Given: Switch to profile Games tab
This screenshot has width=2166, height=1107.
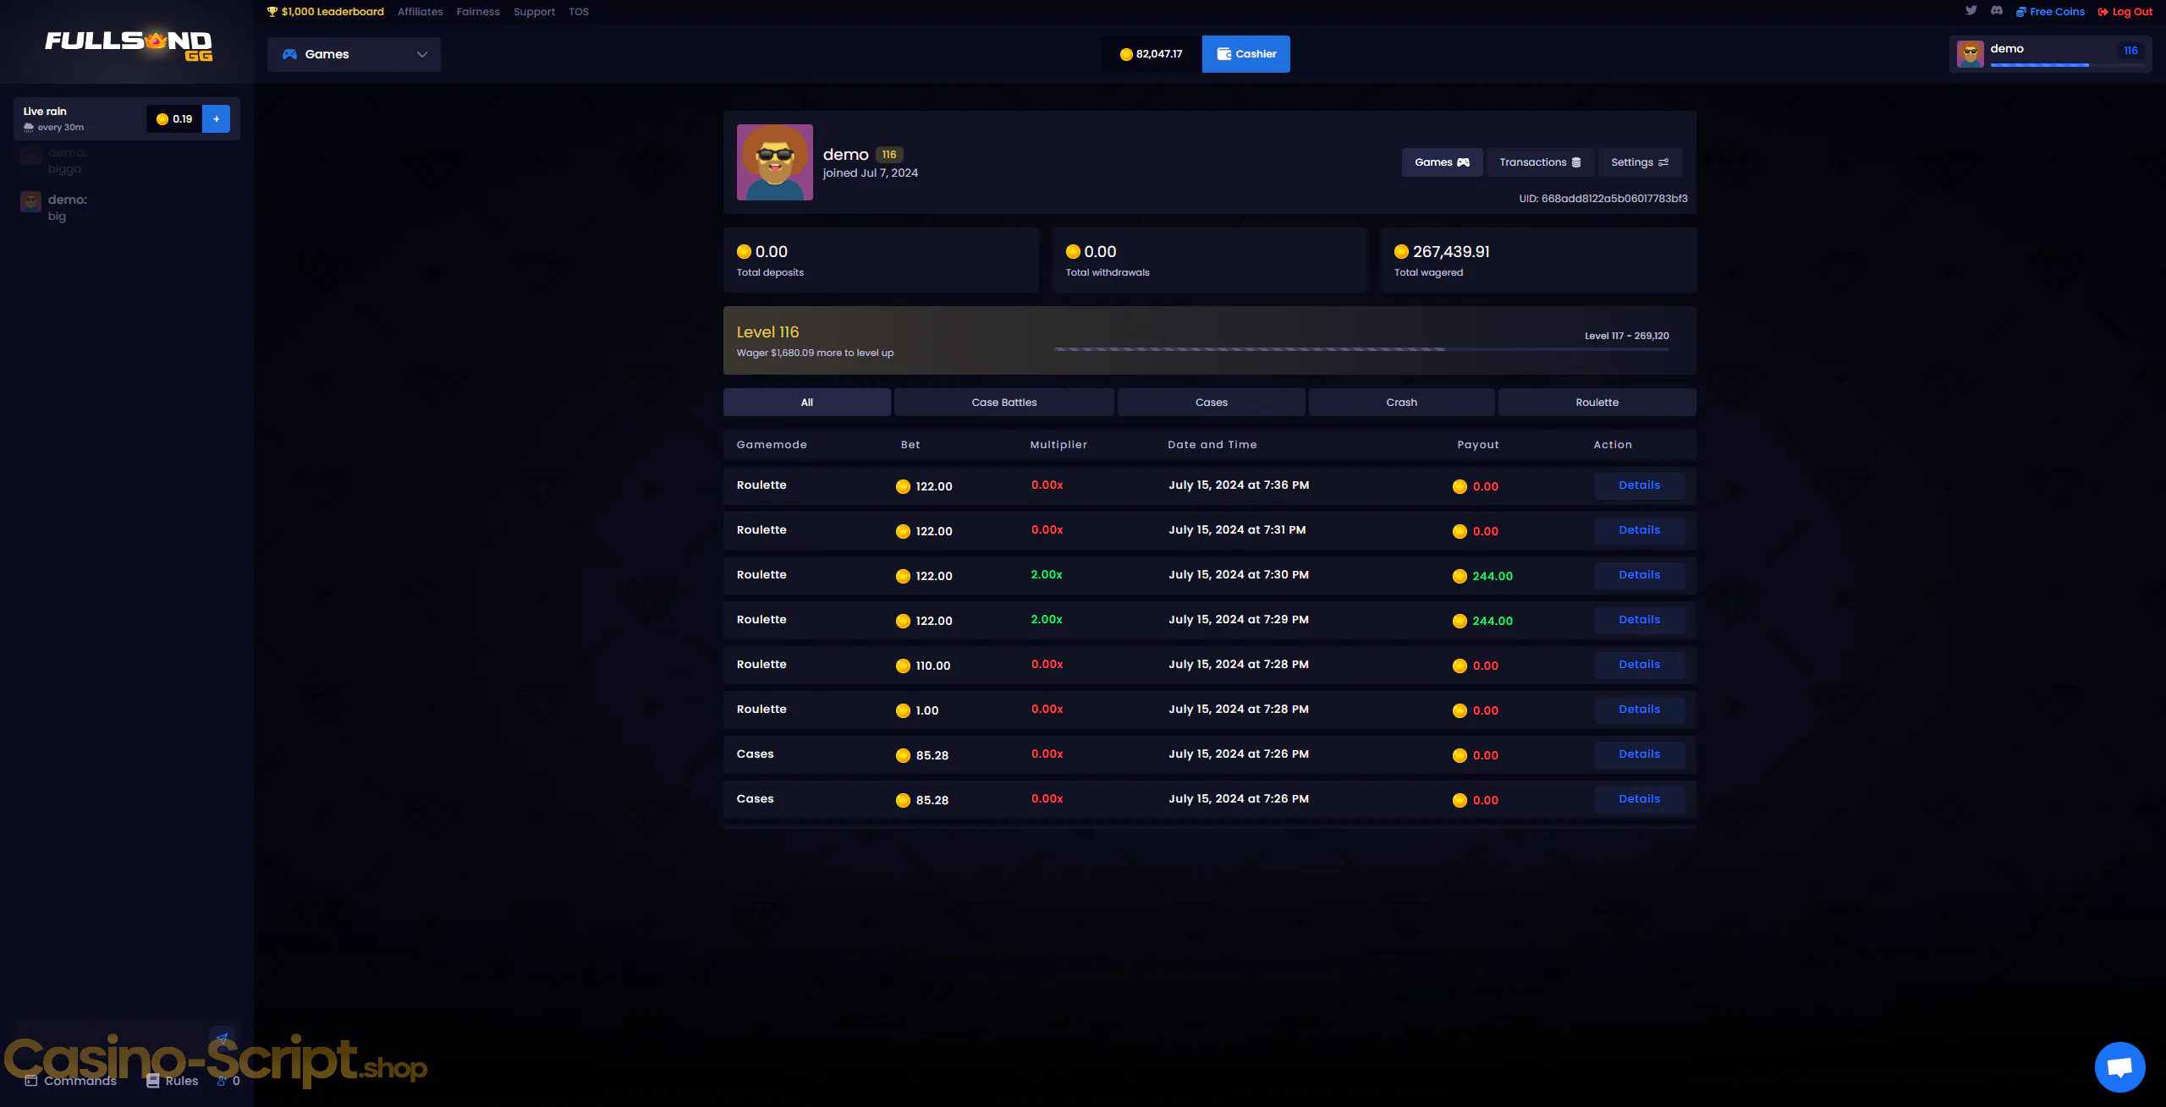Looking at the screenshot, I should click(1442, 162).
